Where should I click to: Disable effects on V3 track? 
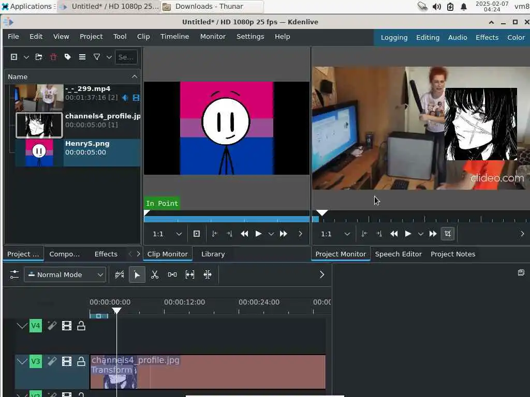52,361
